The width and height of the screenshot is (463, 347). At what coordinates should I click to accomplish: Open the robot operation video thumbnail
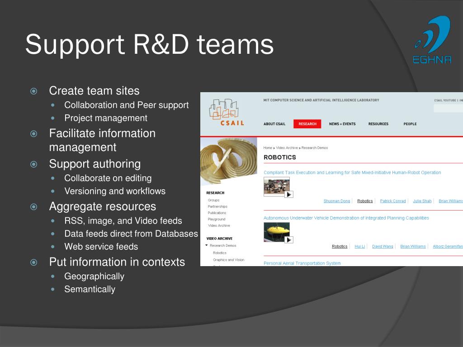click(276, 187)
